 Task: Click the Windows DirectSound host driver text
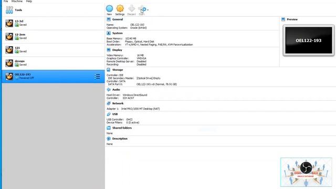pyautogui.click(x=135, y=95)
